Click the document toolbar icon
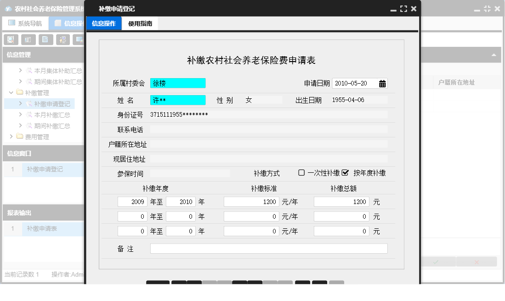Screen dimensions: 505x301 click(x=45, y=40)
